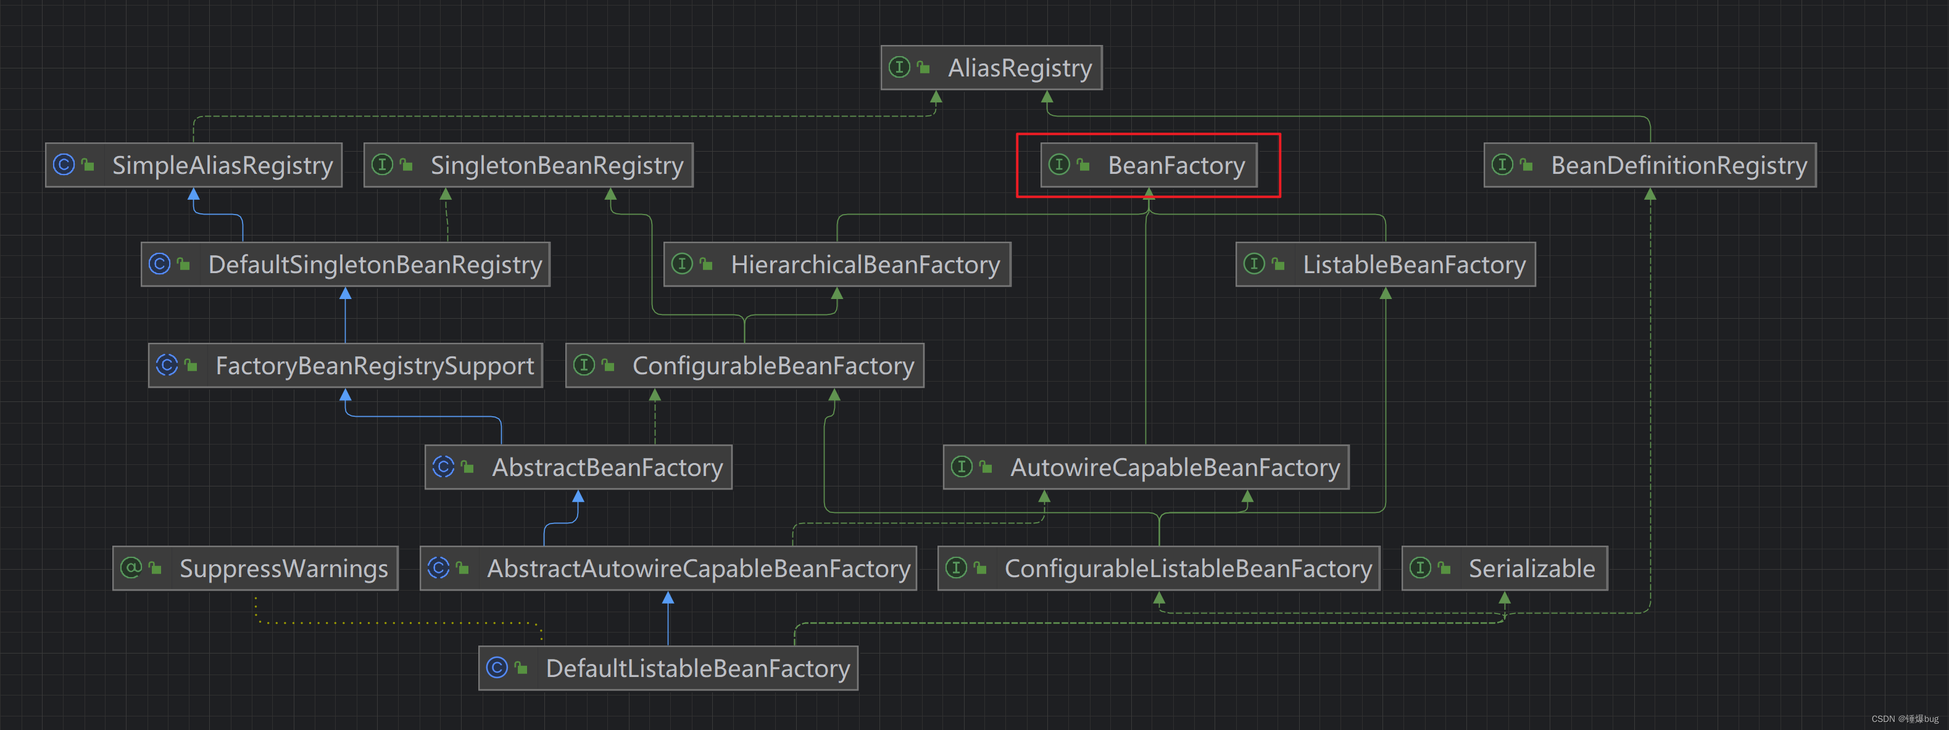Screen dimensions: 1949x730
Task: Select the AbstractBeanFactory label text
Action: point(607,467)
